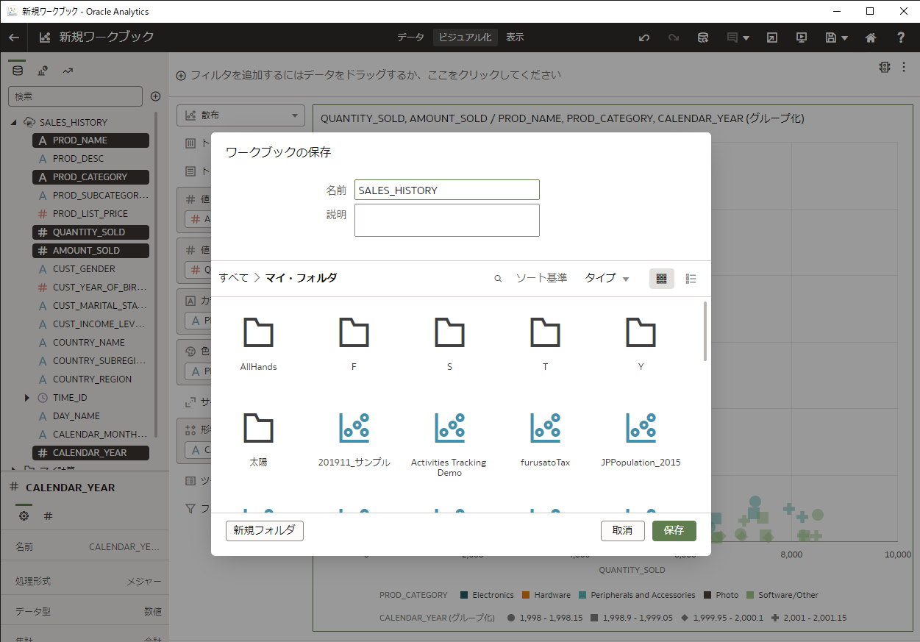Screen dimensions: 920x642
Task: Switch to the データ tab
Action: tap(410, 38)
